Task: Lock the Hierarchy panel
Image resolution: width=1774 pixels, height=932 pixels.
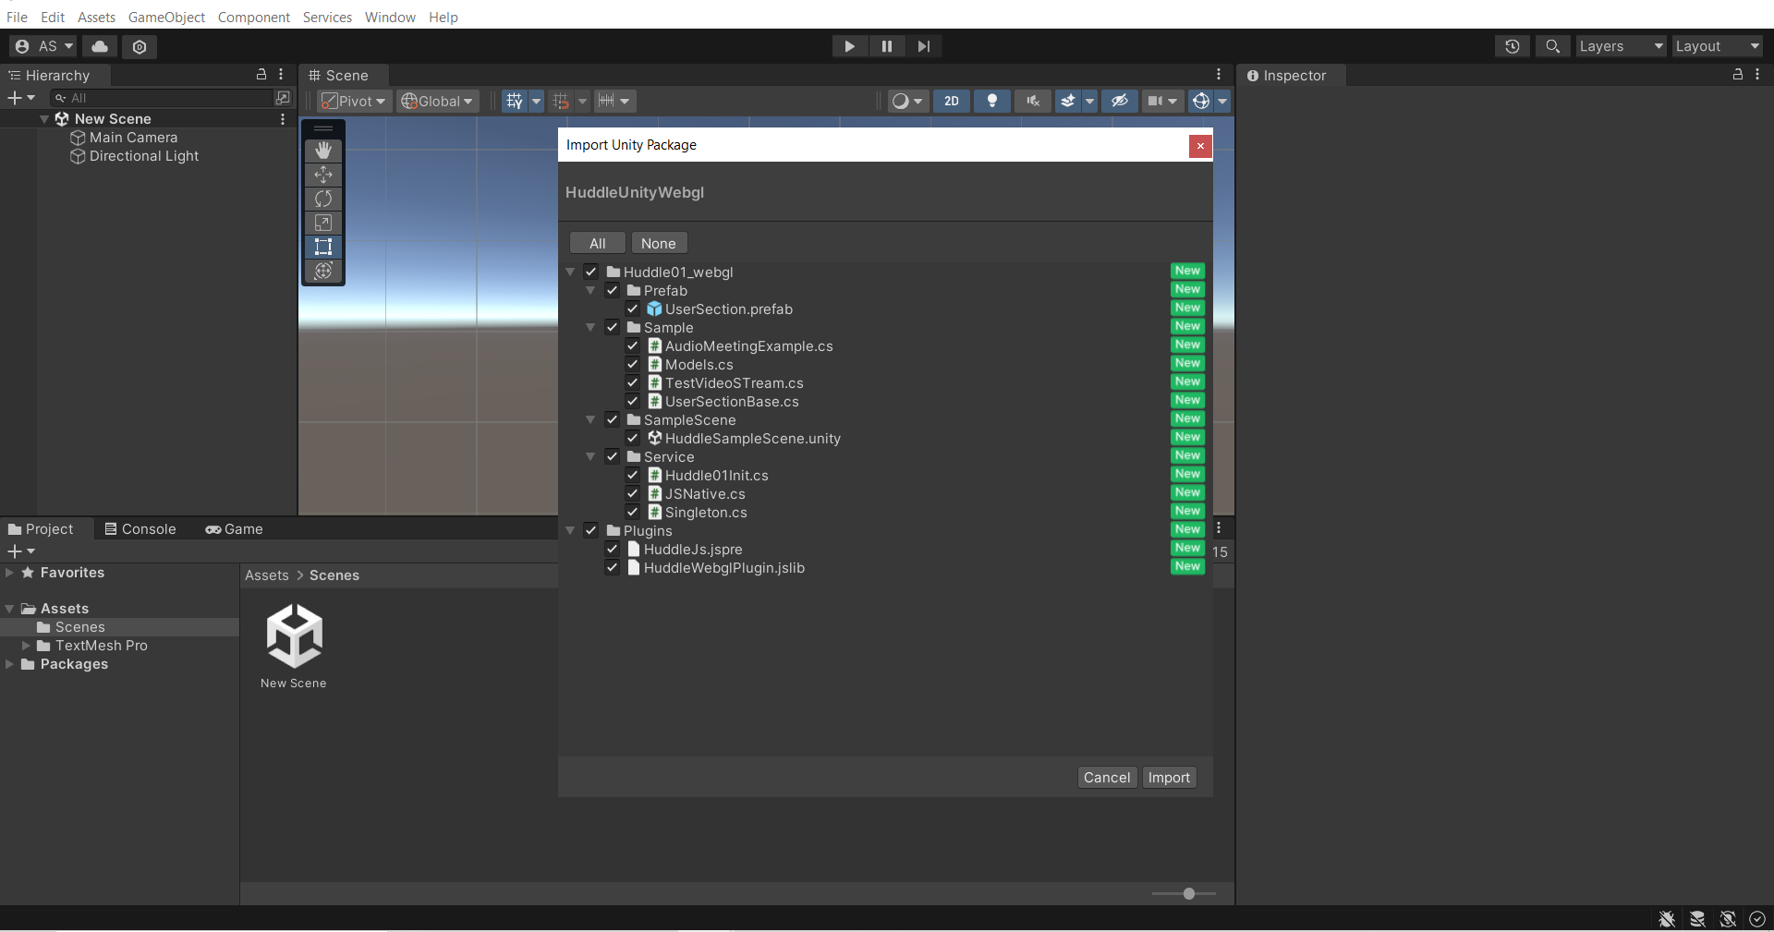Action: pyautogui.click(x=261, y=75)
